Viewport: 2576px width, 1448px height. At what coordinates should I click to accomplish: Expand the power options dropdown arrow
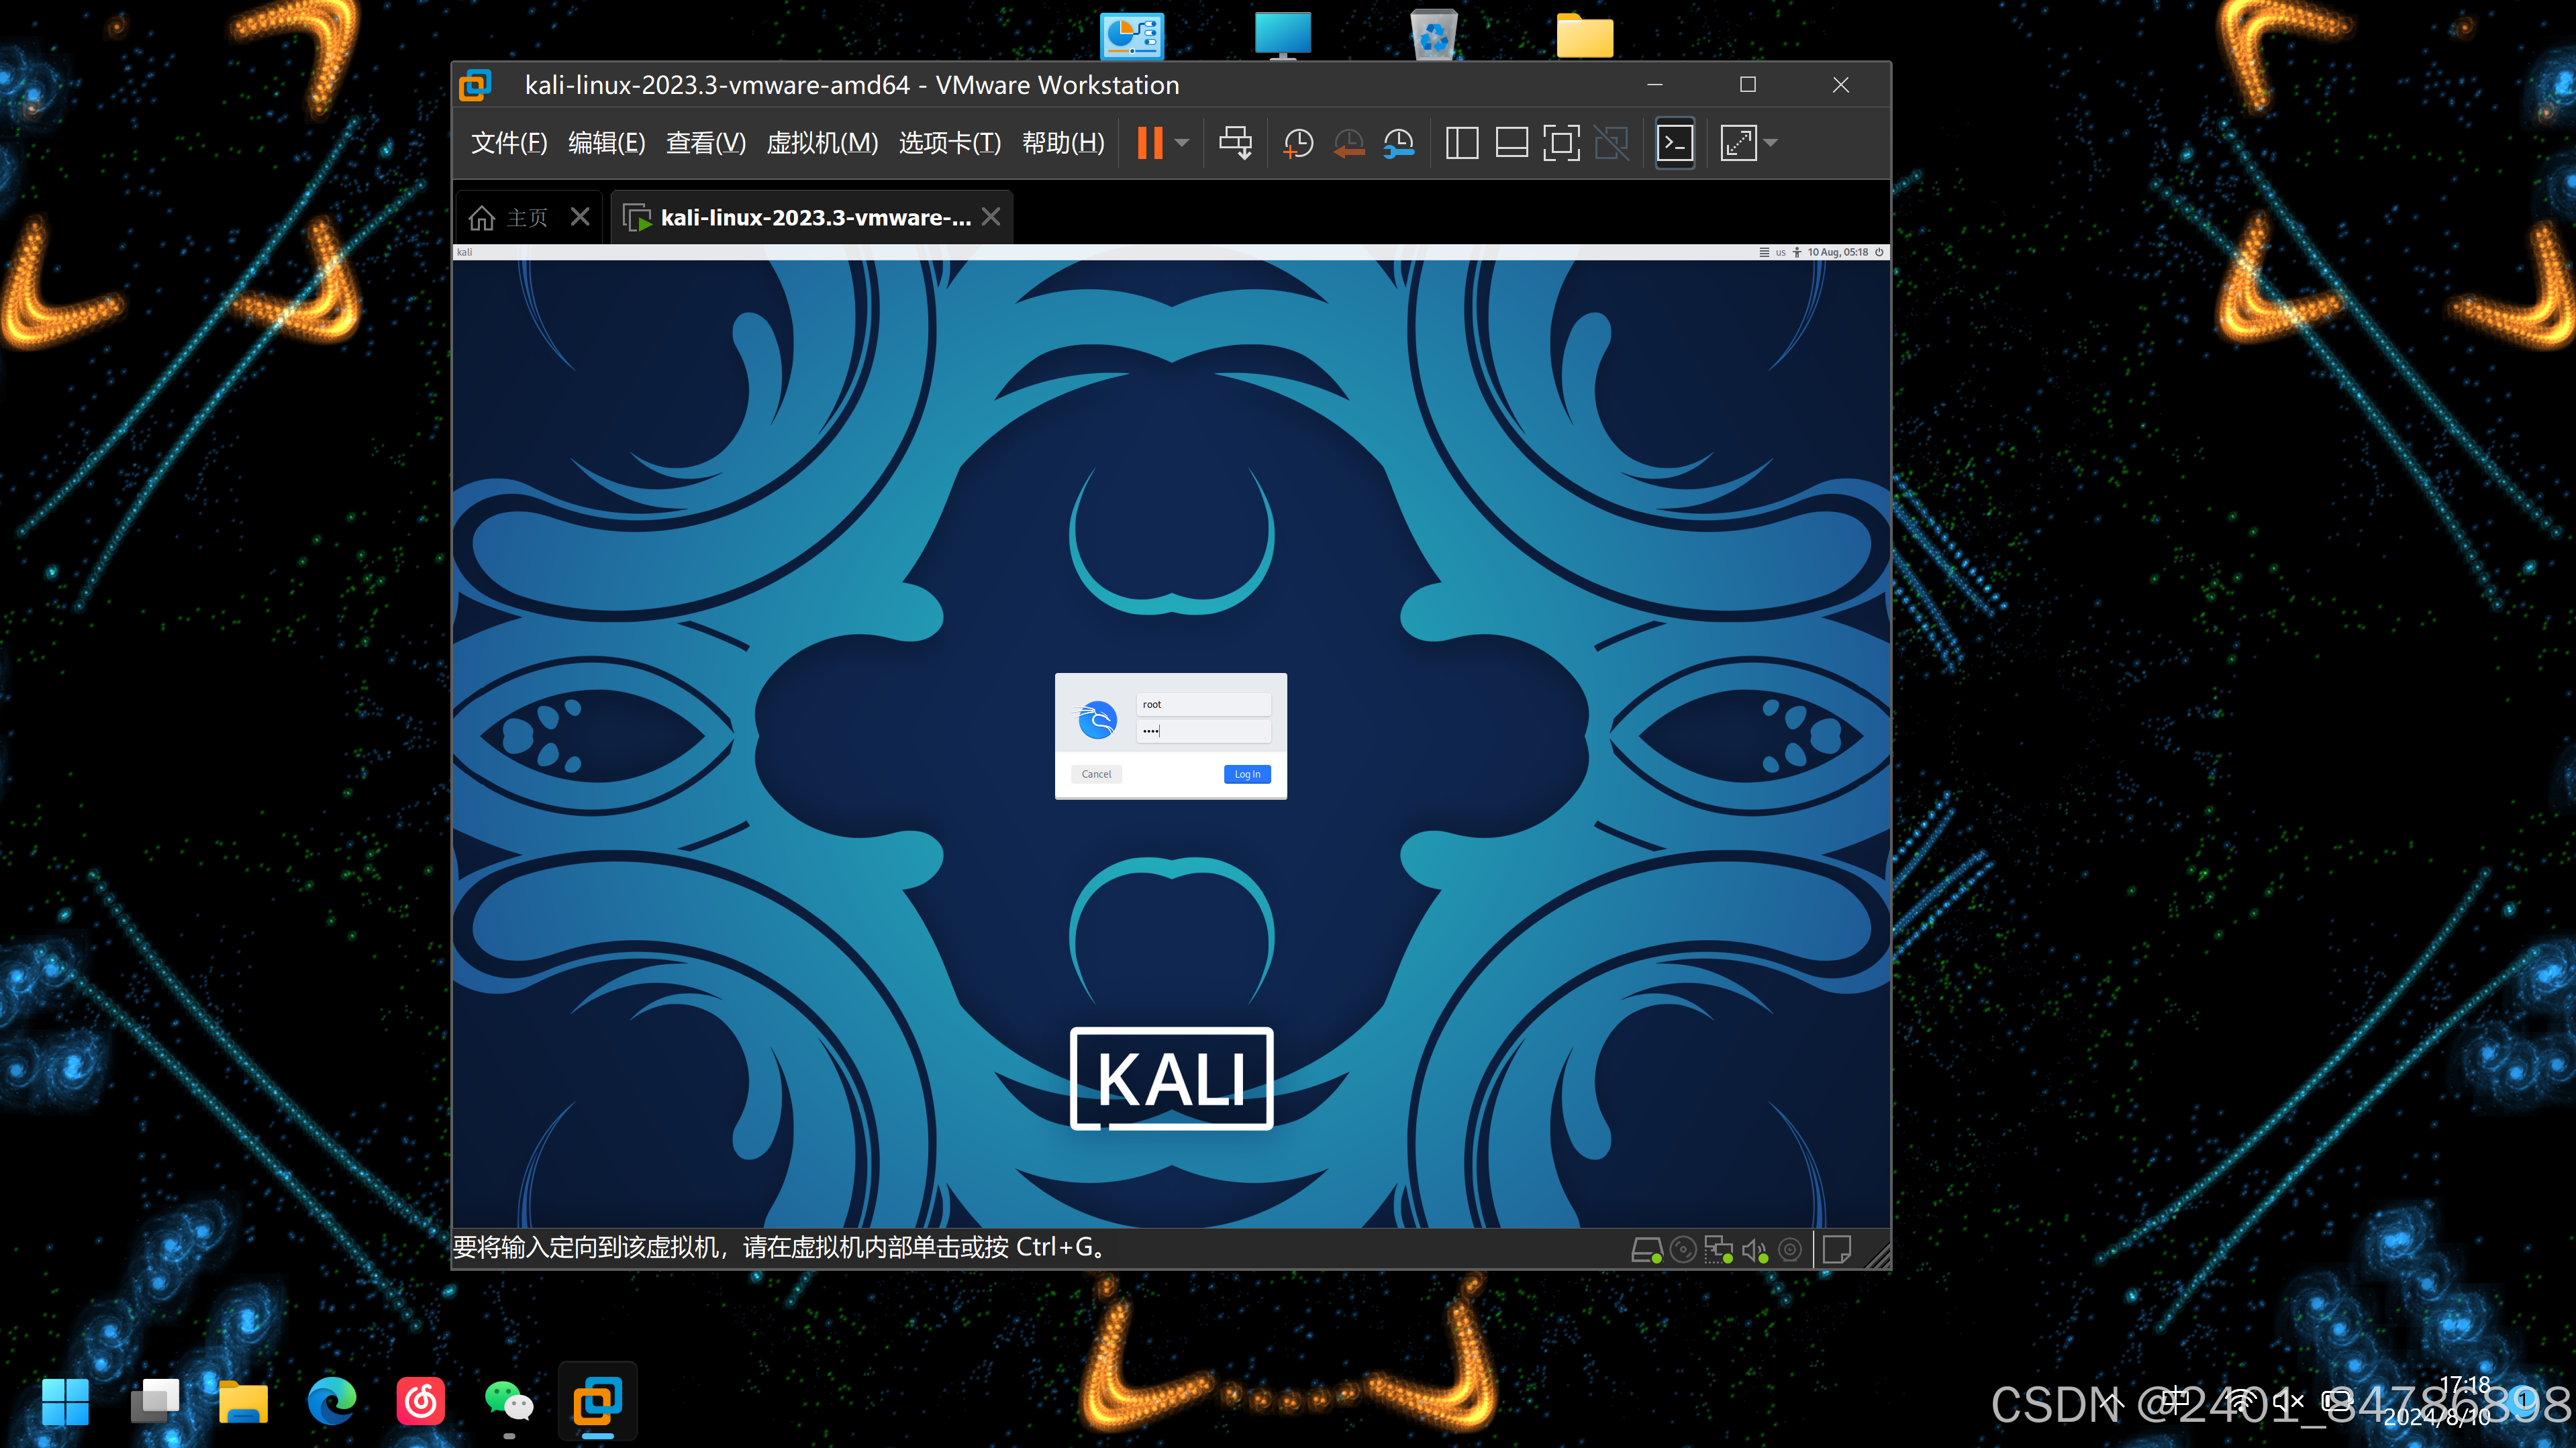(x=1182, y=143)
